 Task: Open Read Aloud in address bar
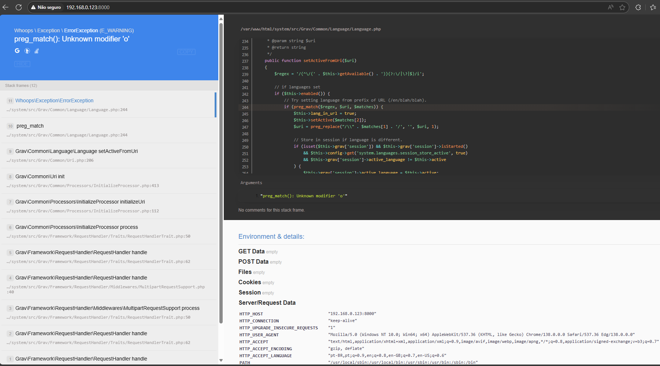pyautogui.click(x=611, y=7)
